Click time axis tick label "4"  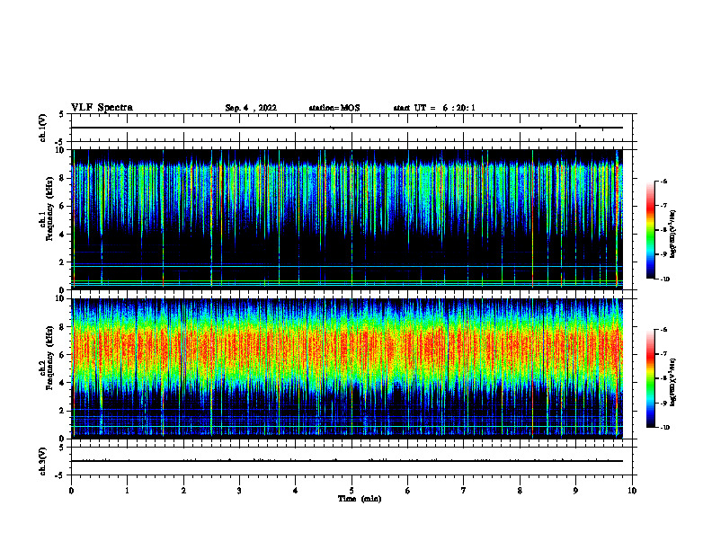point(295,491)
